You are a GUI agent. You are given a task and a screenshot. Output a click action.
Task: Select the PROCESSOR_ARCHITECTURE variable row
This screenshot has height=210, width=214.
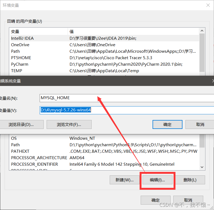pyautogui.click(x=105, y=158)
